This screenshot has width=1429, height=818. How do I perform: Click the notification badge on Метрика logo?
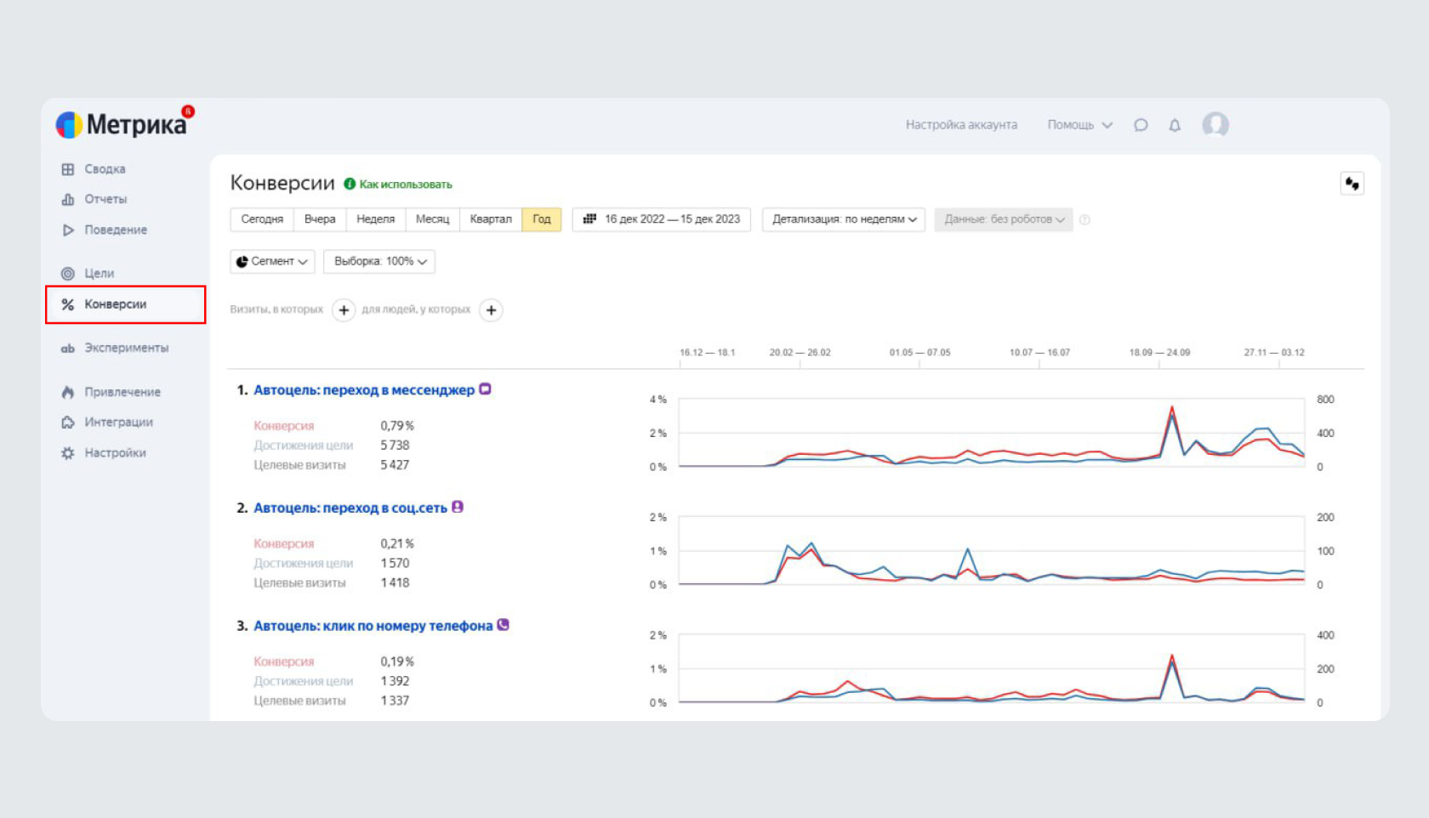[188, 111]
